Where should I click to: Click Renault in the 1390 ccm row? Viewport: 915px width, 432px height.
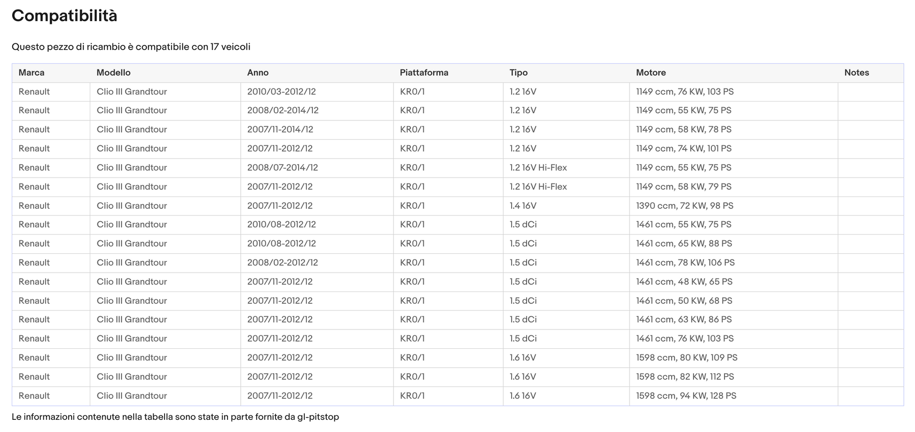click(x=34, y=206)
